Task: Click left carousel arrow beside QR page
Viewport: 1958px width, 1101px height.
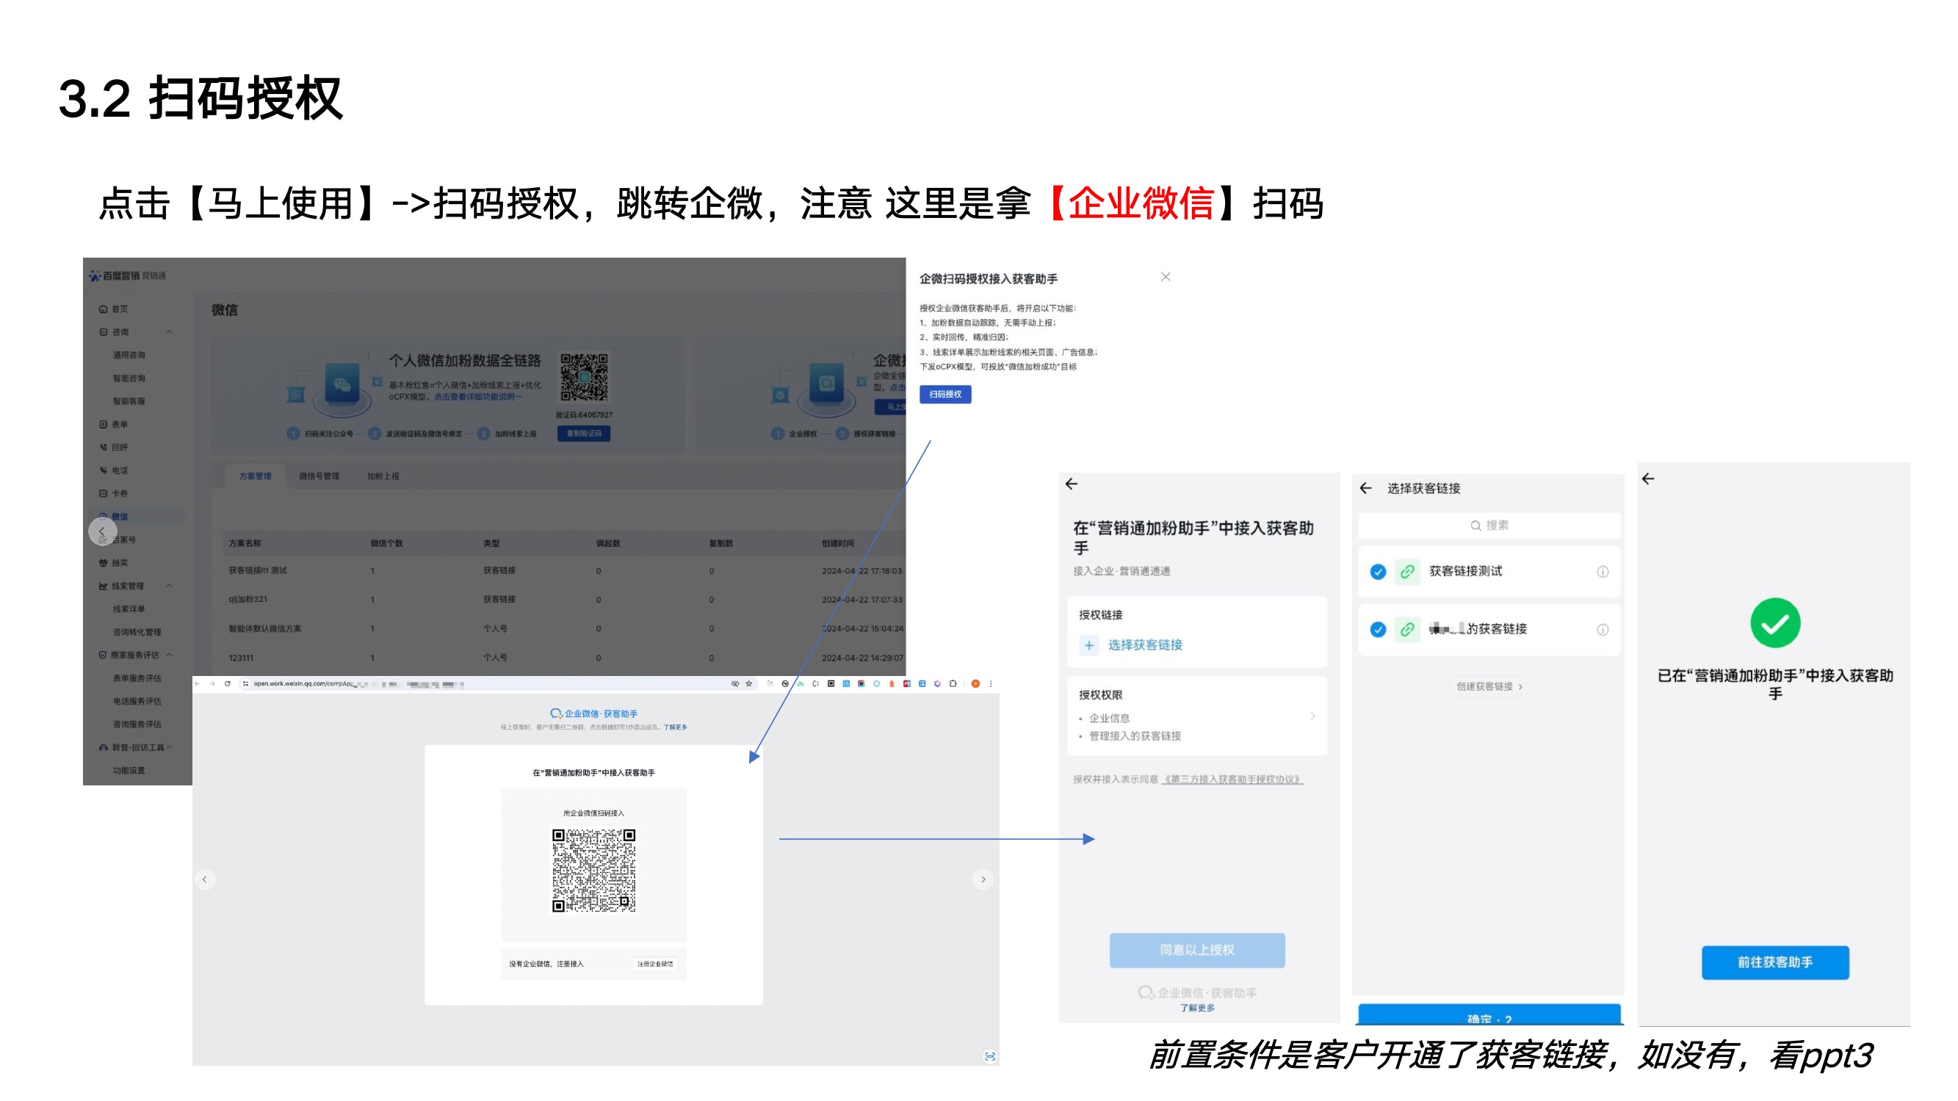Action: pyautogui.click(x=203, y=879)
